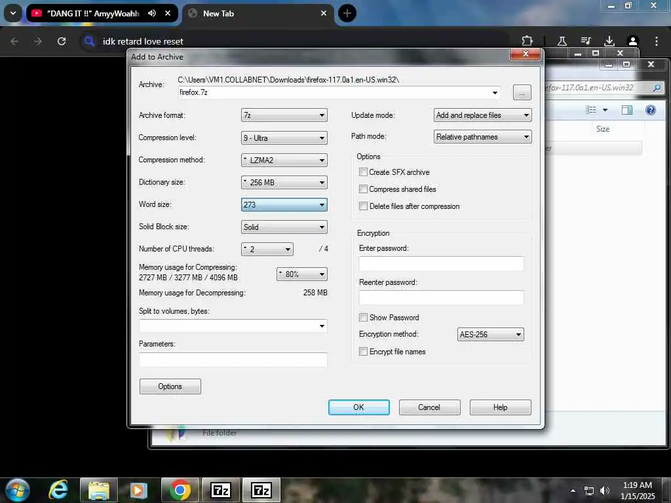Open the Encryption method AES-256 dropdown
The height and width of the screenshot is (503, 671).
(x=490, y=334)
